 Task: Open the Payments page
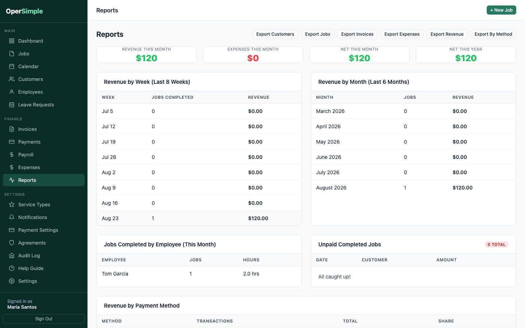click(44, 142)
